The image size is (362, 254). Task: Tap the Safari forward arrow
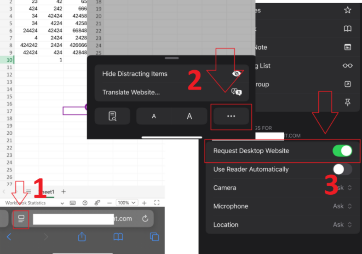(x=46, y=237)
